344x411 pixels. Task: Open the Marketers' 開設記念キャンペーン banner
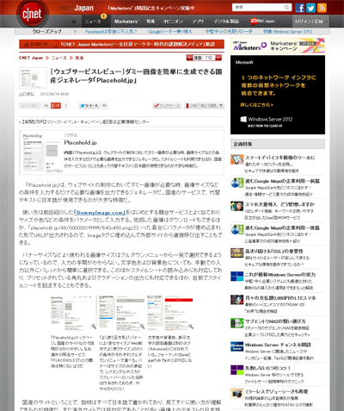click(278, 46)
